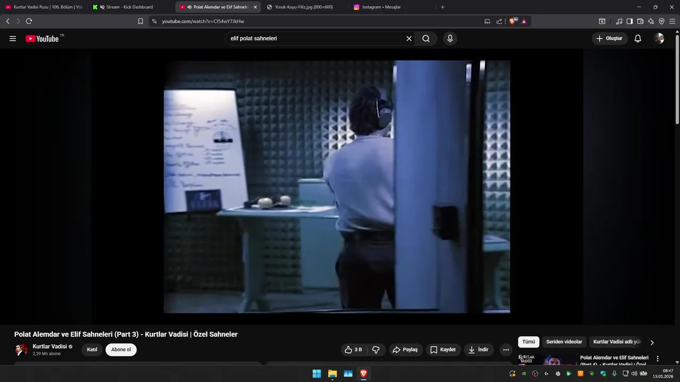Viewport: 680px width, 382px height.
Task: Reload the page with the refresh icon
Action: [x=29, y=21]
